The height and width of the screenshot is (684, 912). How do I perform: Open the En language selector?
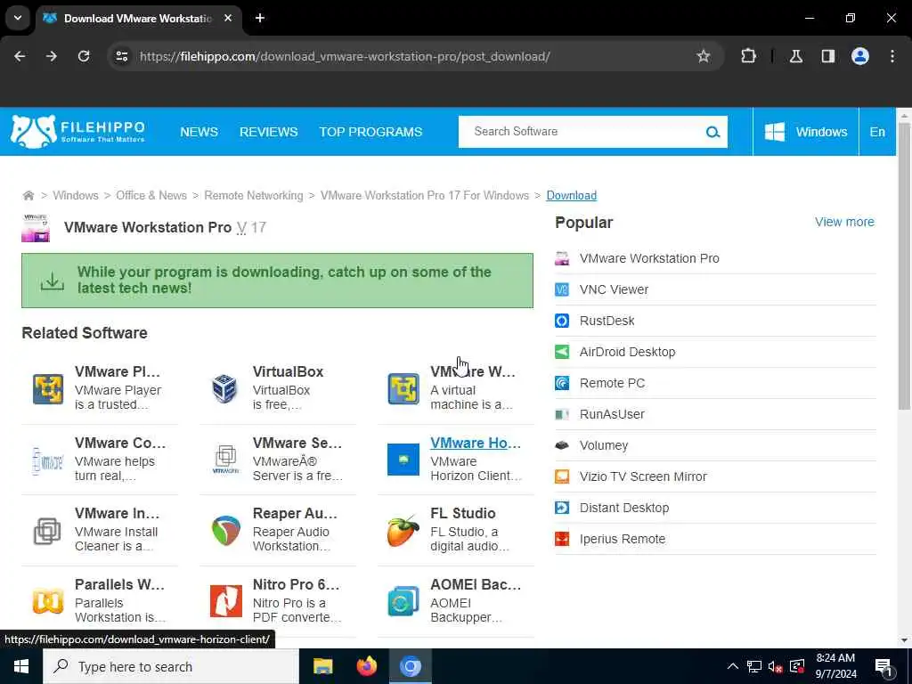click(x=877, y=132)
